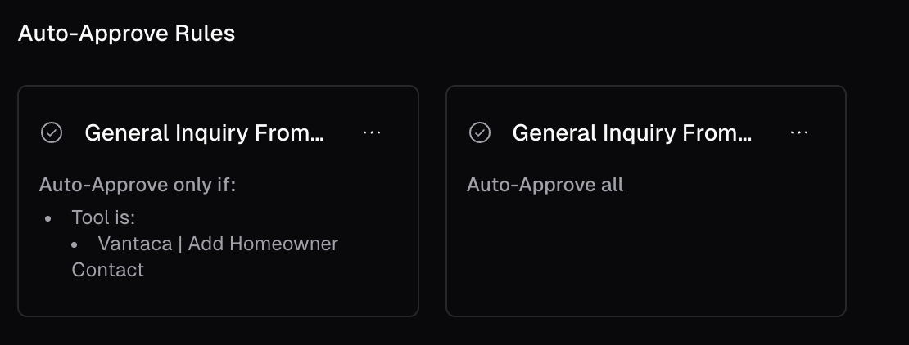Click the "Auto-Approve only if:" condition label
The height and width of the screenshot is (345, 909).
pyautogui.click(x=137, y=185)
